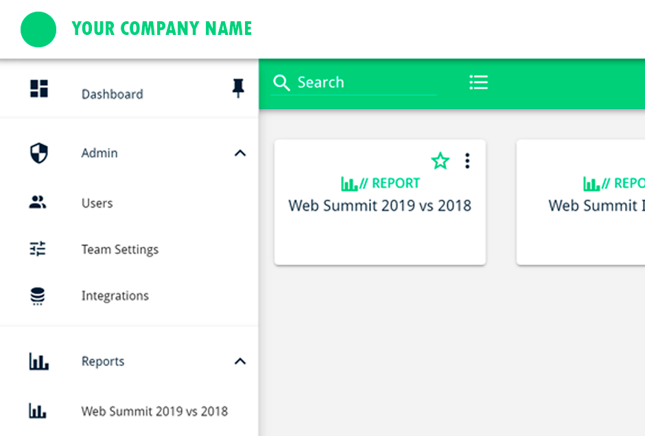
Task: Select the Reports section label
Action: (103, 361)
